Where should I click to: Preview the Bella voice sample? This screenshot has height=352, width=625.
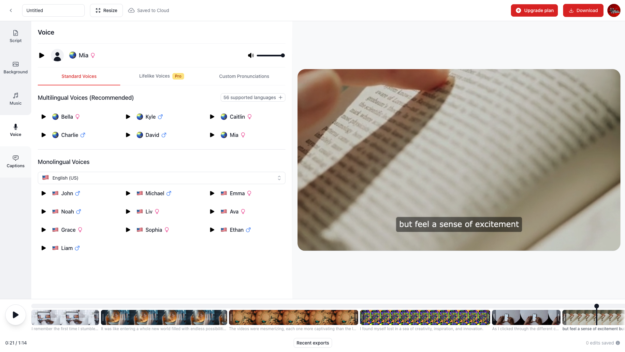click(x=44, y=117)
